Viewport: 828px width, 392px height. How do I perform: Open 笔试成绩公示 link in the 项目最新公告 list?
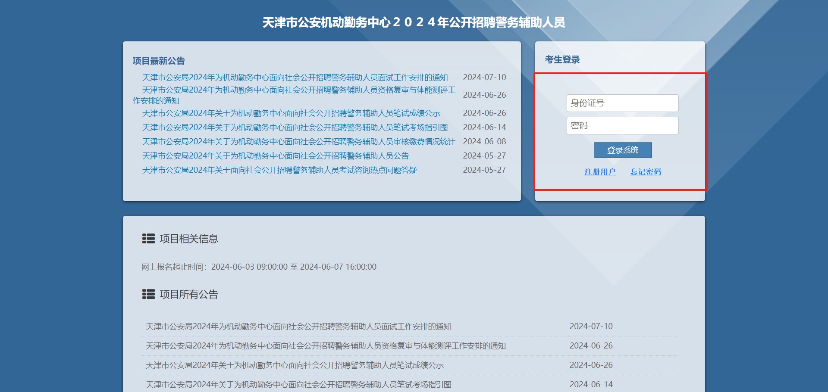click(291, 113)
